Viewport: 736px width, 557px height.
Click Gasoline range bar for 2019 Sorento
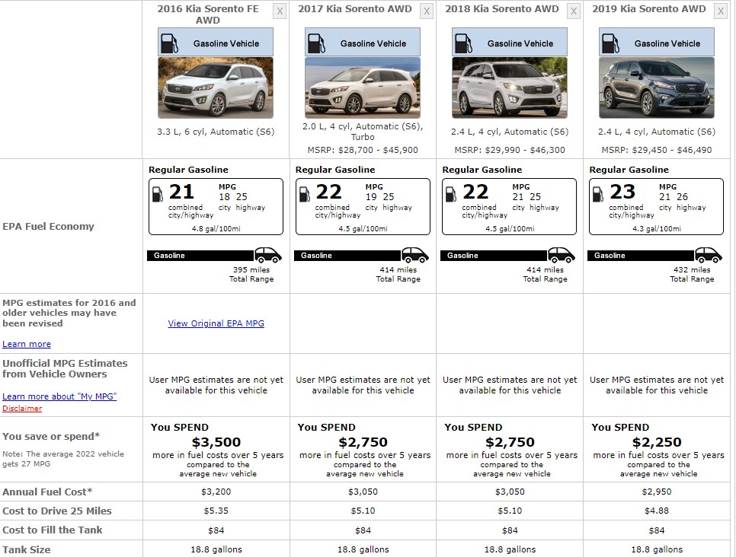tap(642, 256)
